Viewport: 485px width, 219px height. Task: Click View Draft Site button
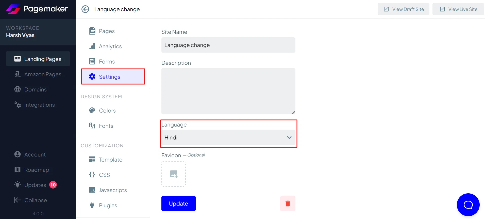click(x=404, y=9)
